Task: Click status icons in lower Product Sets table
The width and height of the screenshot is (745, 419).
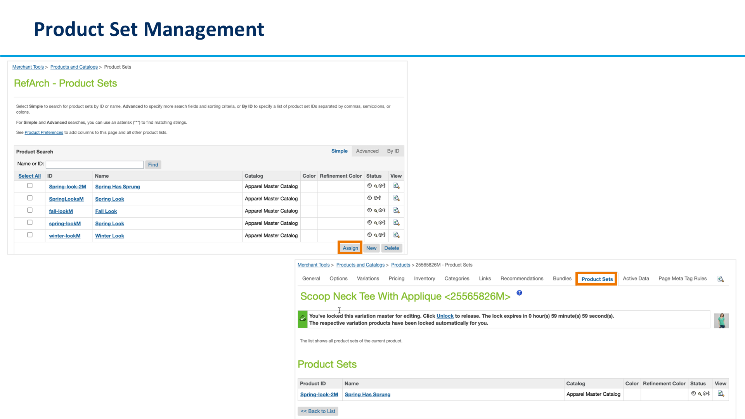Action: [x=701, y=394]
